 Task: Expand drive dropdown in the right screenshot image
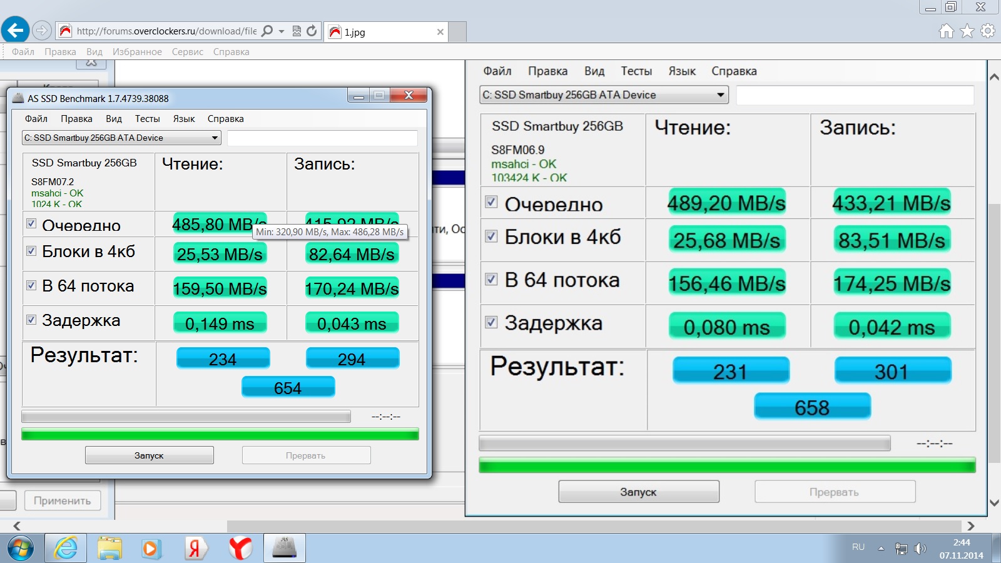pos(721,95)
